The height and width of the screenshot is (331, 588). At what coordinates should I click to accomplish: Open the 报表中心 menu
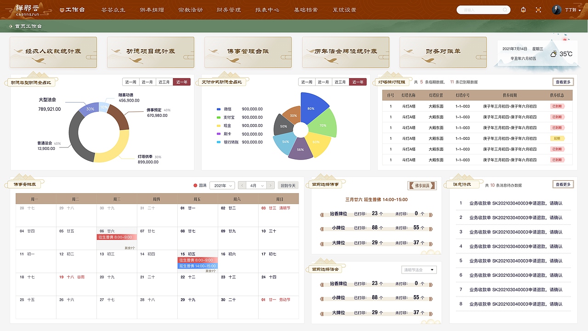(x=267, y=10)
